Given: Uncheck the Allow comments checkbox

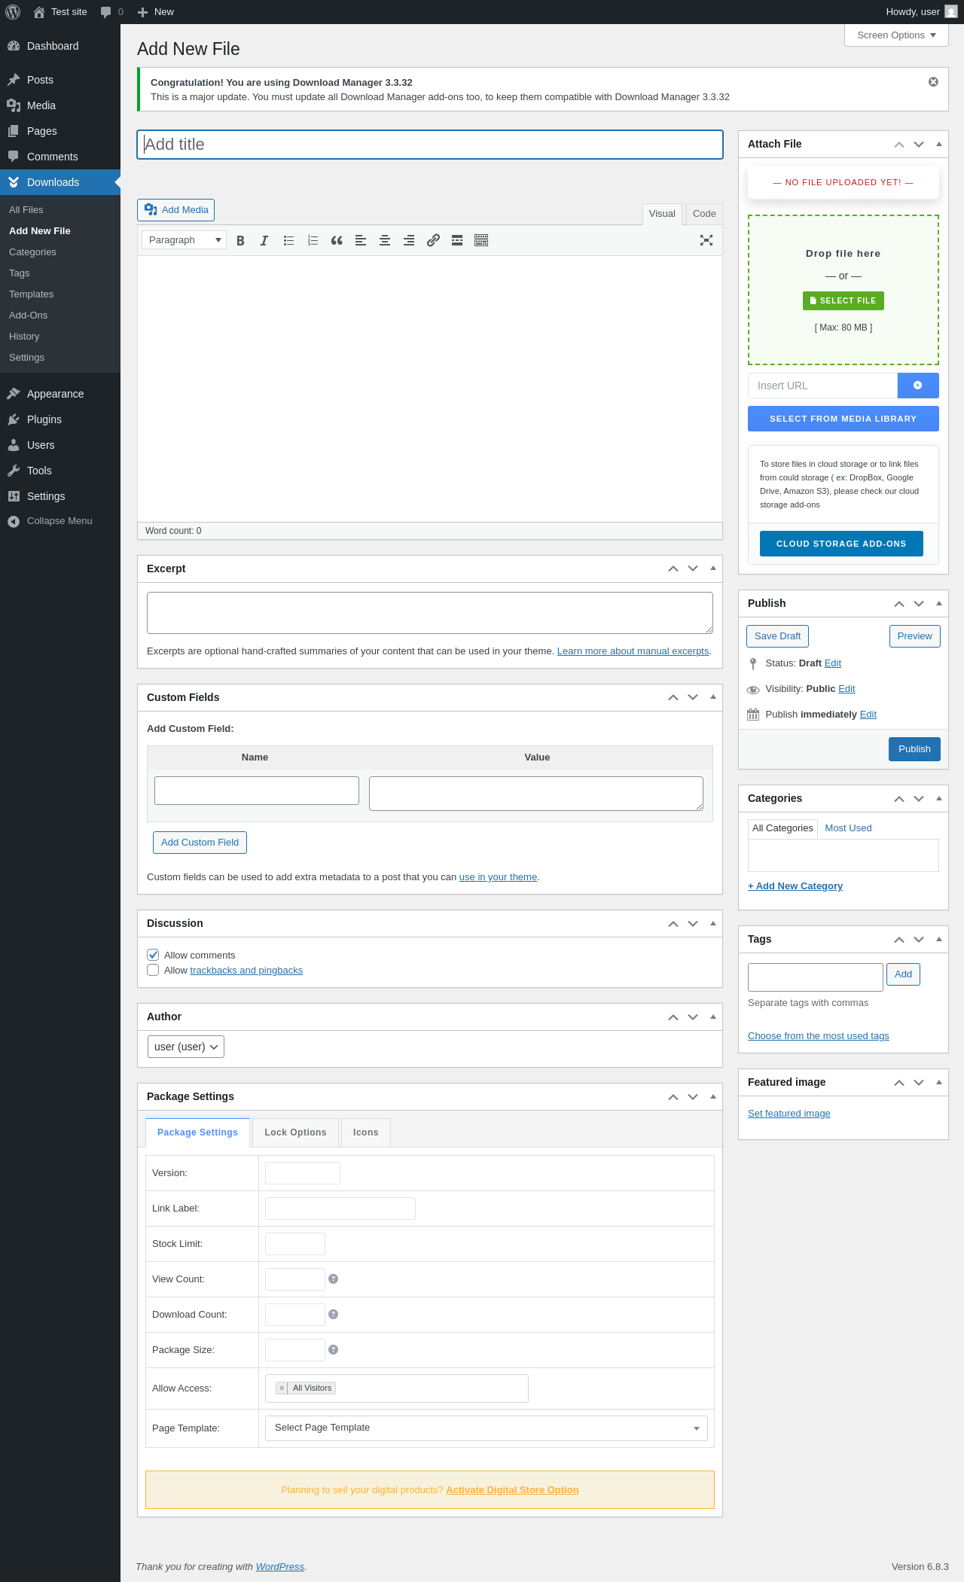Looking at the screenshot, I should click(153, 955).
